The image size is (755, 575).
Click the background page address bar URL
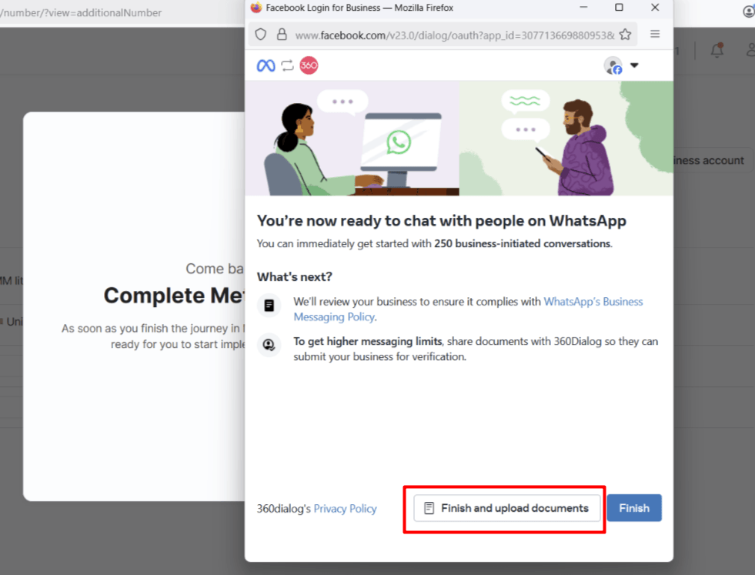[x=81, y=12]
